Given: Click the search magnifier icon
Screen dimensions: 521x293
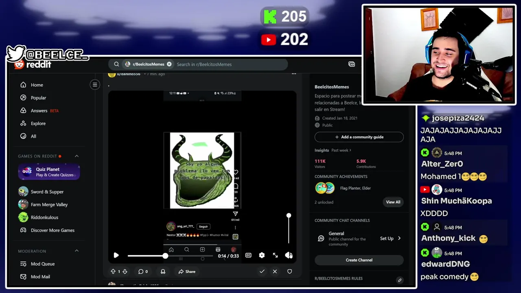Looking at the screenshot, I should click(116, 64).
